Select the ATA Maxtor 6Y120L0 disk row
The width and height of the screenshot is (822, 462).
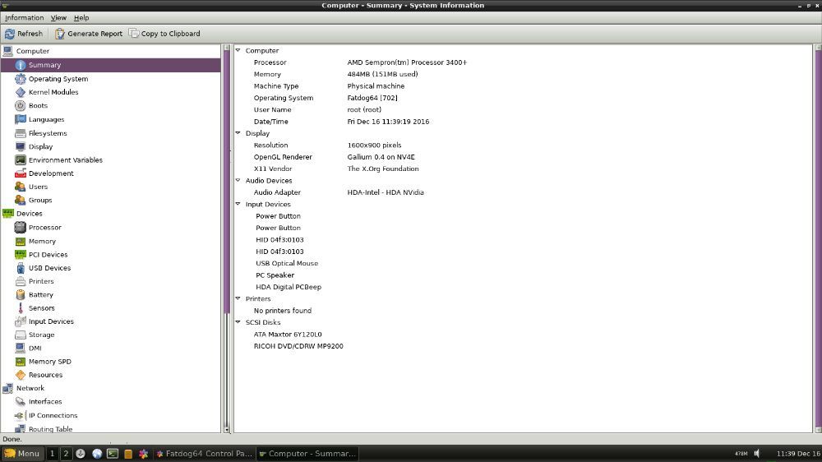pyautogui.click(x=288, y=334)
